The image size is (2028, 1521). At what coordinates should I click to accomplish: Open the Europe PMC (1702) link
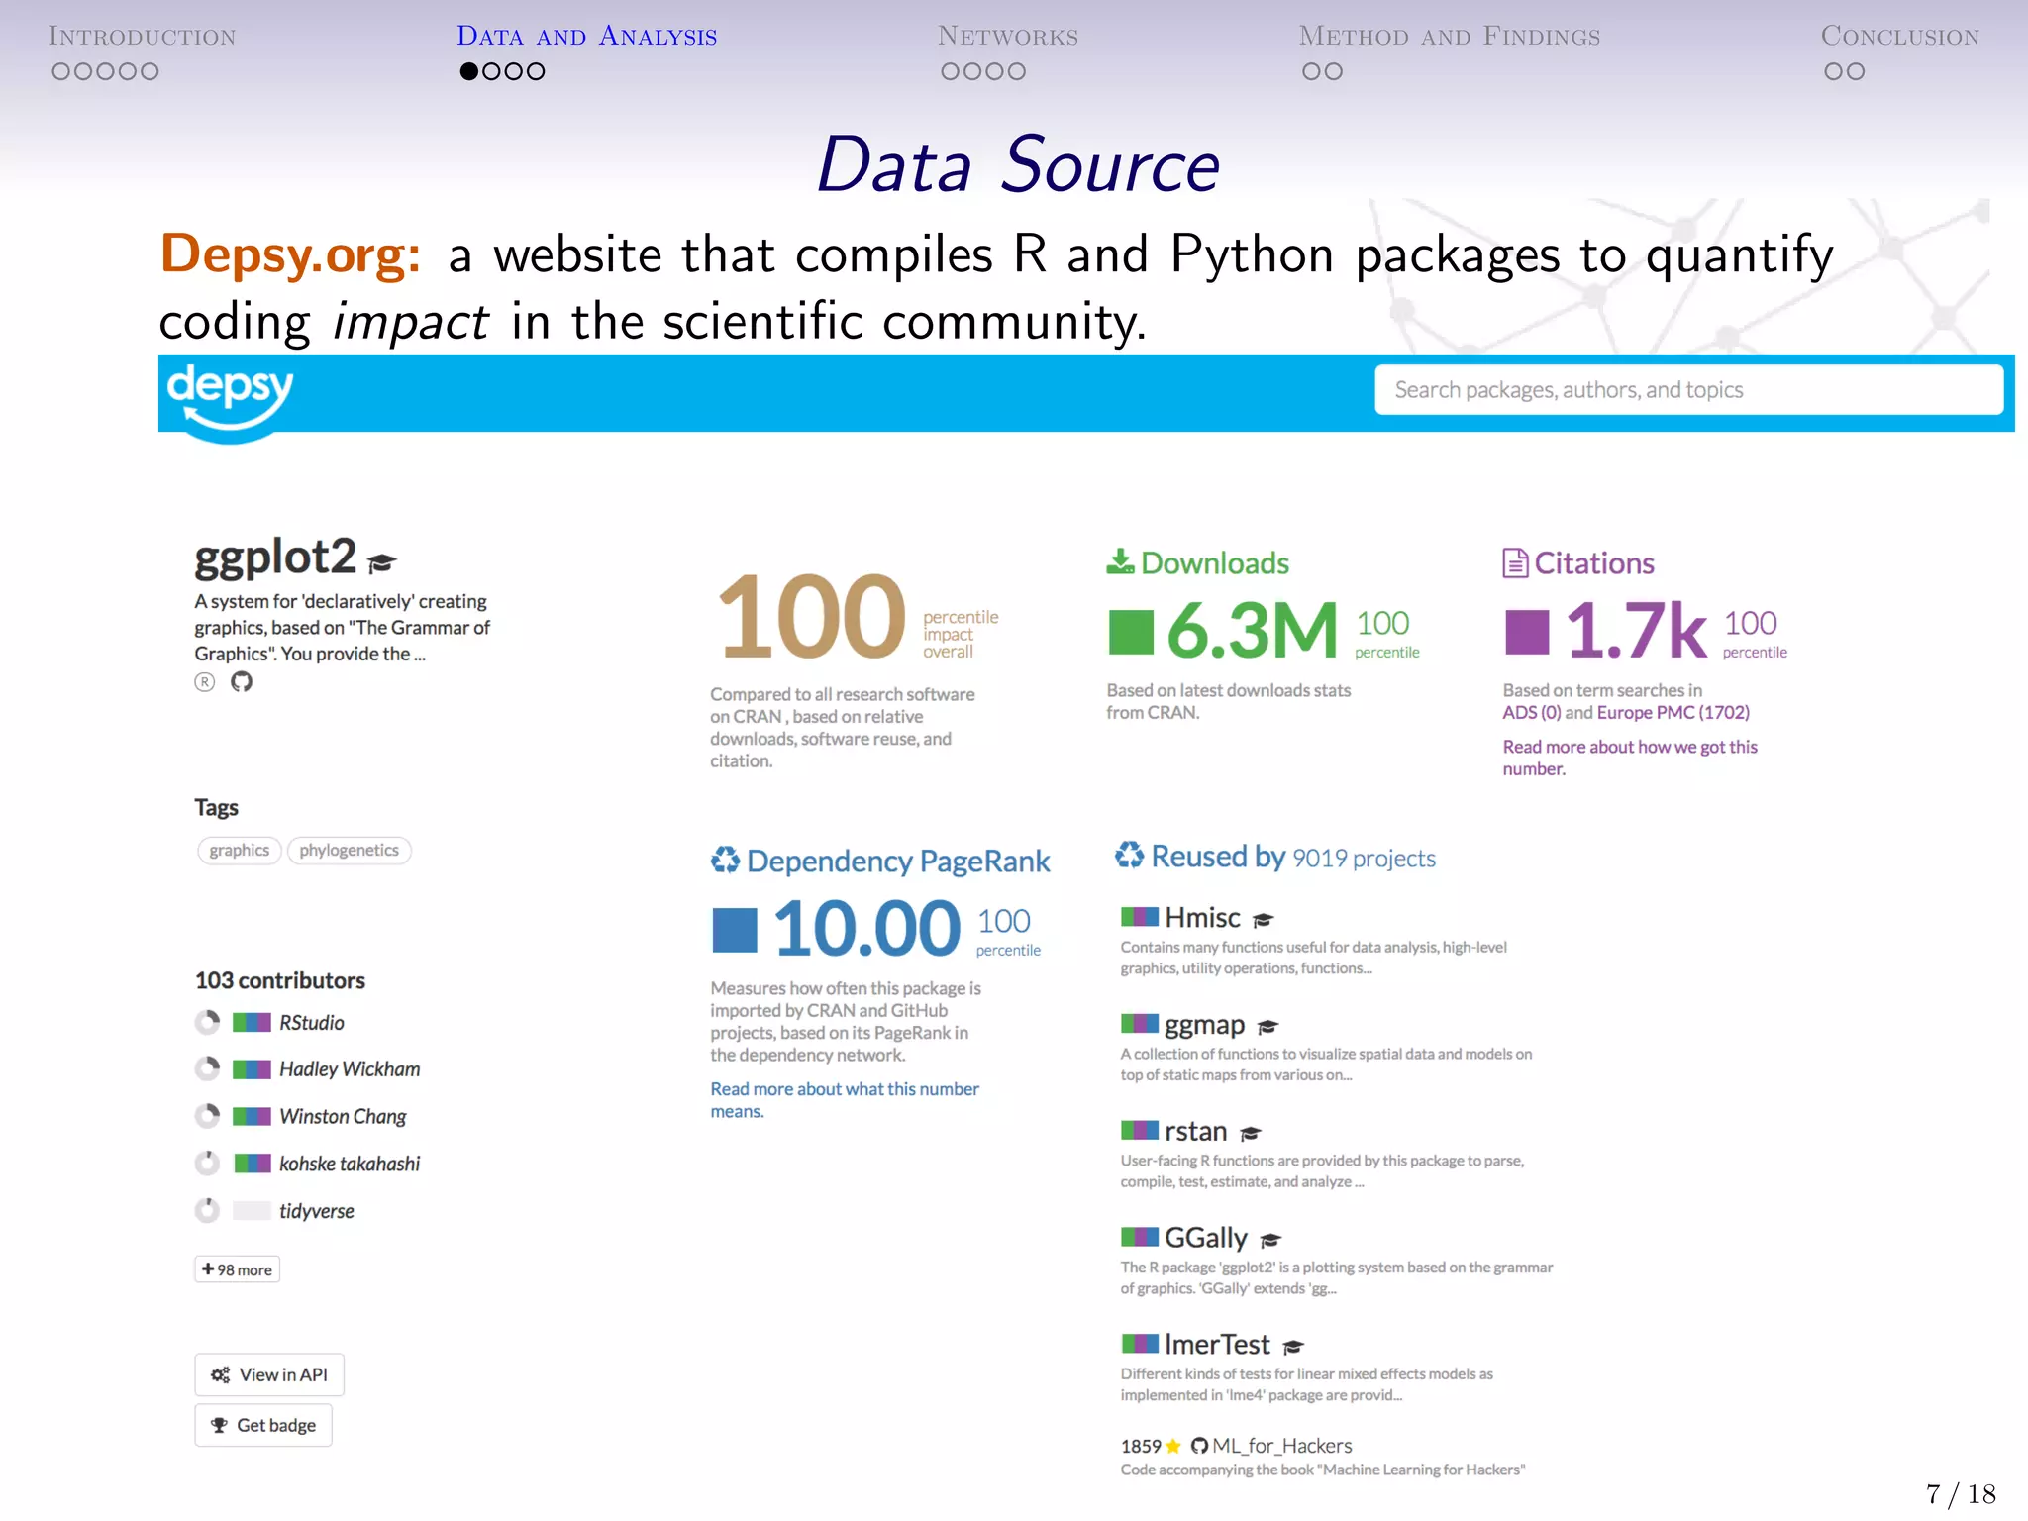[1673, 713]
